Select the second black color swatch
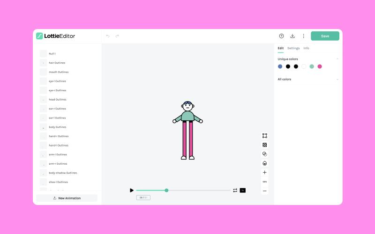 296,66
